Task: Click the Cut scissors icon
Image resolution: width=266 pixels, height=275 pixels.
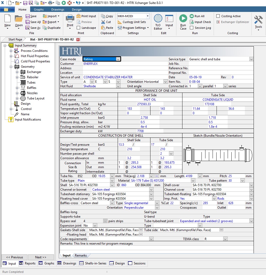Action: coord(103,22)
